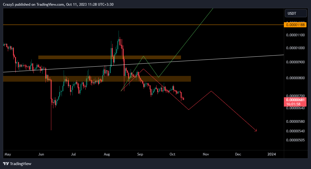311x169 pixels.
Task: Click the Oct label on time axis
Action: [x=172, y=154]
